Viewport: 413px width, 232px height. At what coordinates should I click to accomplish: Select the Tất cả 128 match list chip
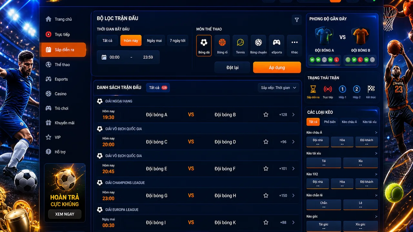point(158,88)
